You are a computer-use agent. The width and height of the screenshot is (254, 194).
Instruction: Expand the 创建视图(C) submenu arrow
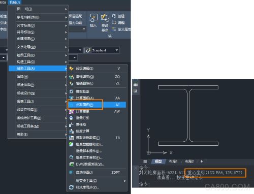(66, 39)
